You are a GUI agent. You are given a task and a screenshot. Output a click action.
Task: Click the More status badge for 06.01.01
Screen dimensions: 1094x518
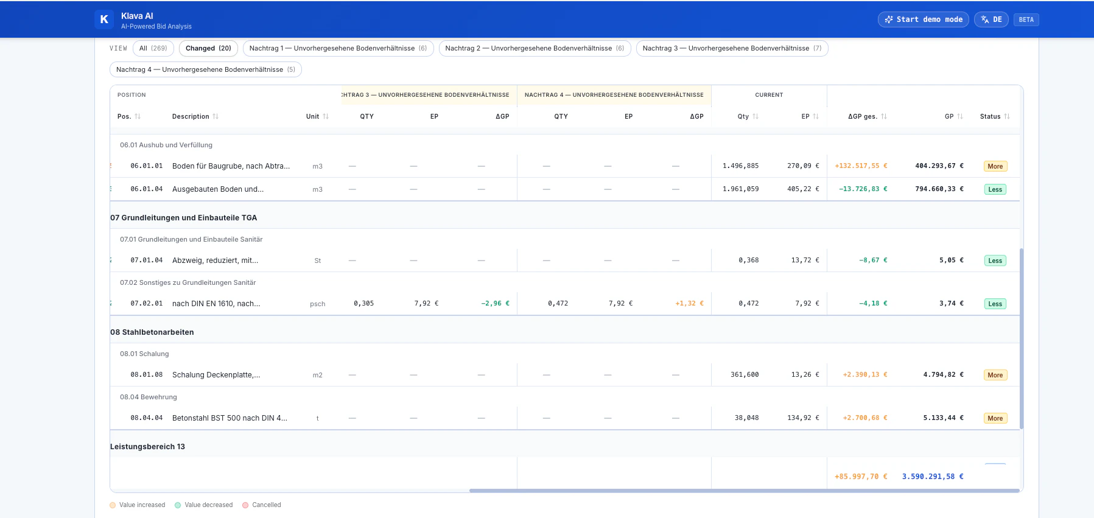click(x=995, y=166)
